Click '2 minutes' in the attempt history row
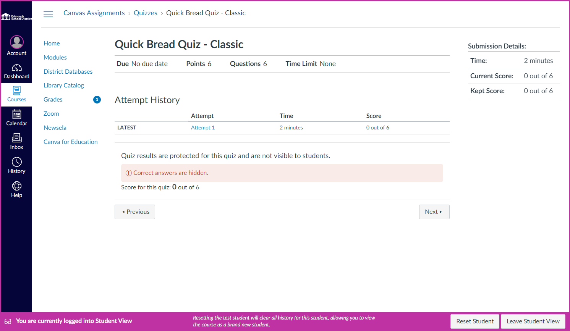570x331 pixels. click(x=291, y=128)
